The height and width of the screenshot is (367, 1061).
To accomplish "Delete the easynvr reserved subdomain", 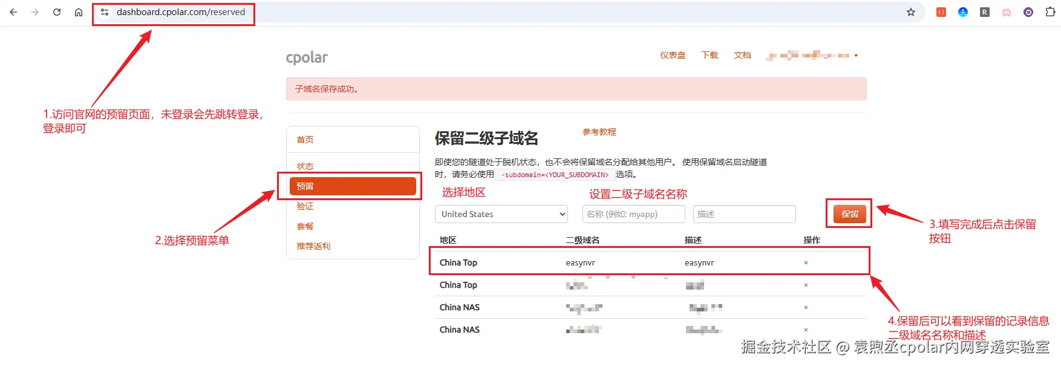I will pos(806,263).
